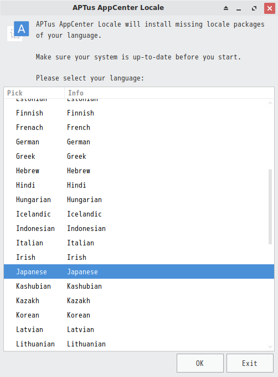Choose Korean from the language list
The height and width of the screenshot is (377, 278).
[139, 315]
